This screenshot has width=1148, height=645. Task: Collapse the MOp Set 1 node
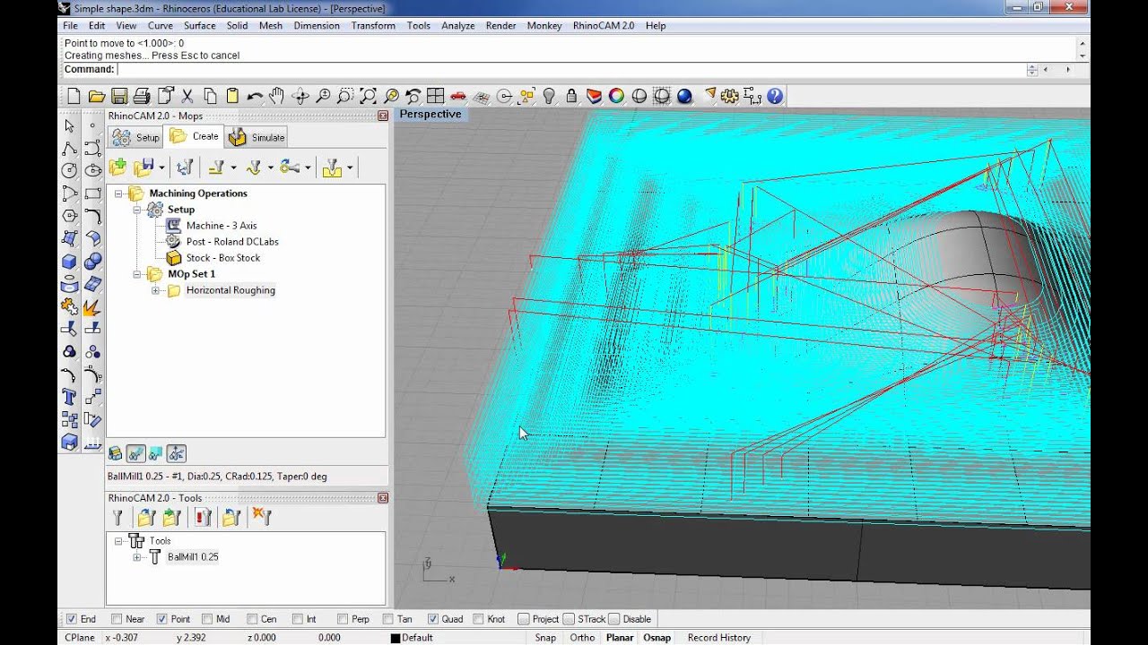click(137, 274)
